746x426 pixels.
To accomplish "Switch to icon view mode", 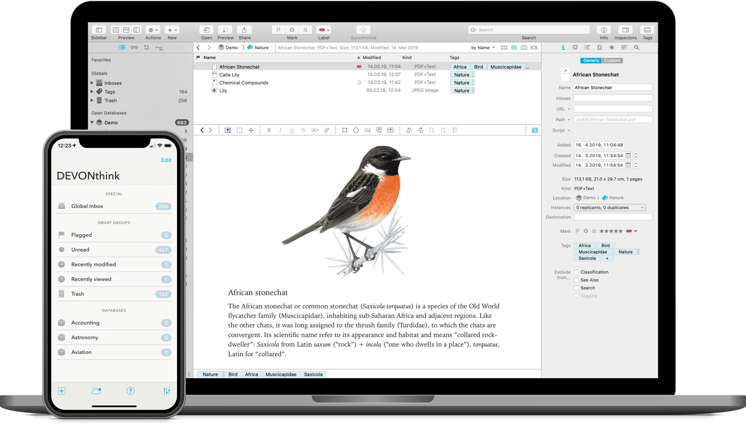I will (x=504, y=48).
